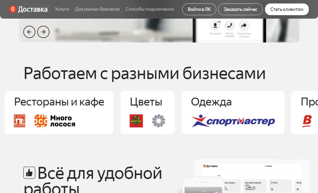Click the Отчёты tile in preview

tap(280, 186)
